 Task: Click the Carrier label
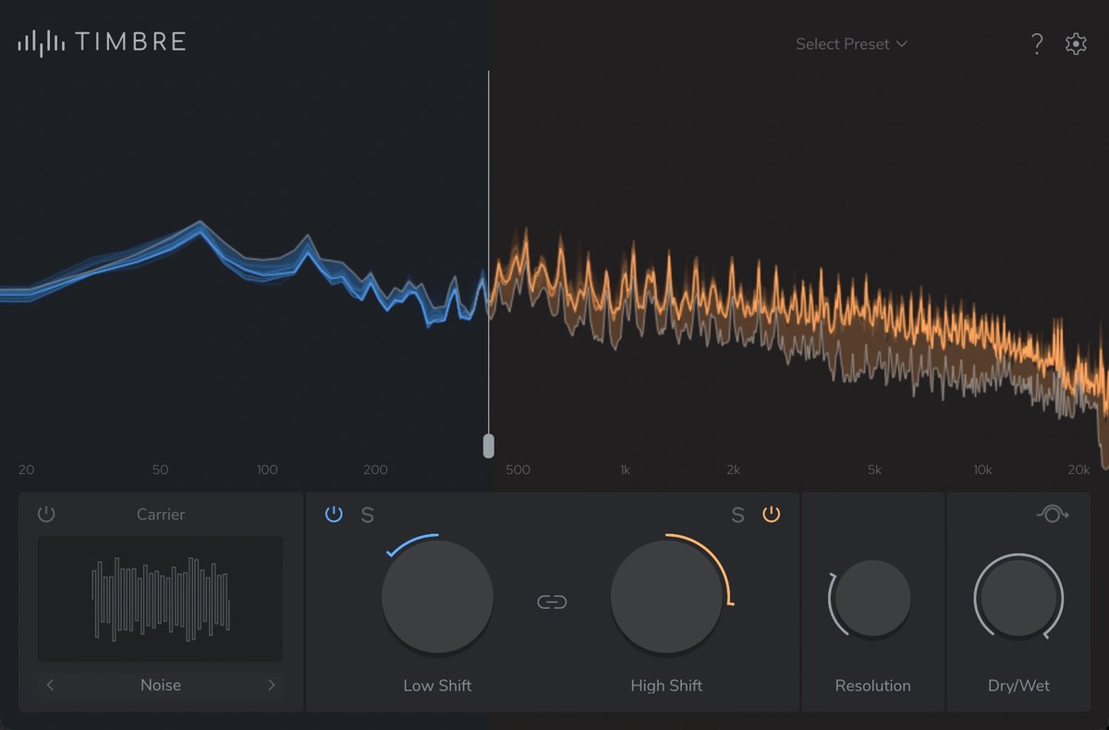click(x=161, y=514)
